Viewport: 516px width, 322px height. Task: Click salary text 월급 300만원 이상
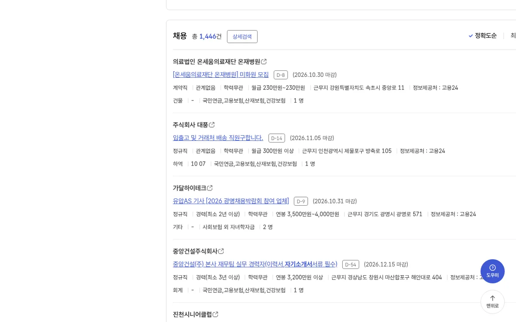(273, 151)
